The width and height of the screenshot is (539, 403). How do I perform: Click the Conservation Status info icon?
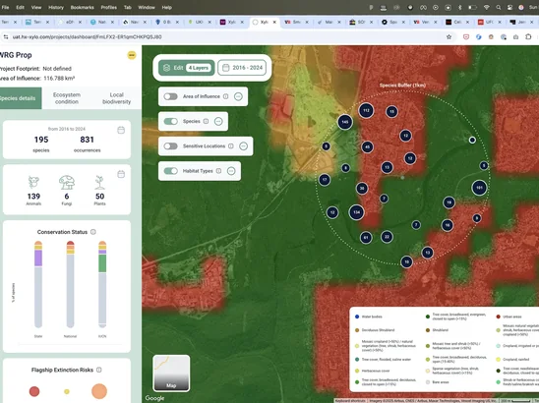point(93,232)
